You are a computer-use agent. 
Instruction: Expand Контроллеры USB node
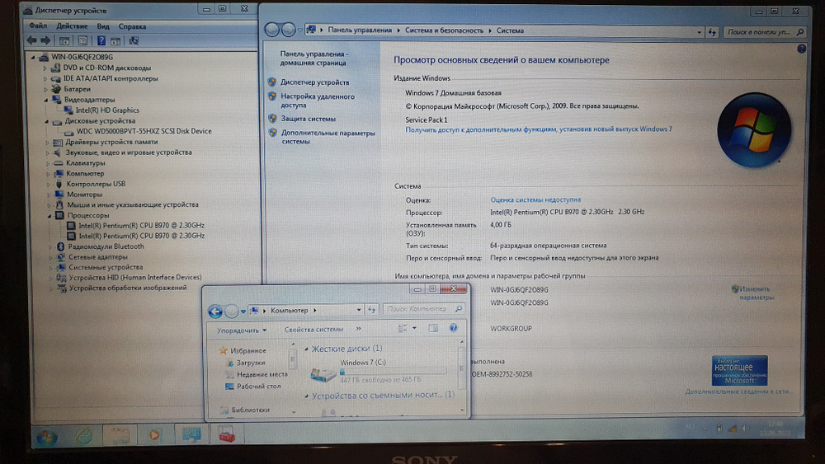tap(49, 184)
